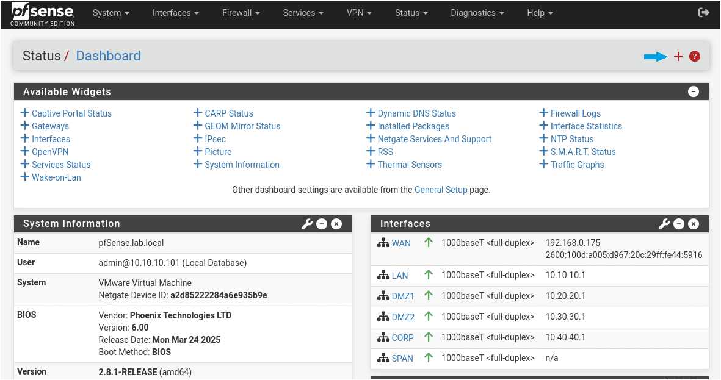Select the hostname pfSense.lab.local
The image size is (721, 380).
tap(131, 243)
